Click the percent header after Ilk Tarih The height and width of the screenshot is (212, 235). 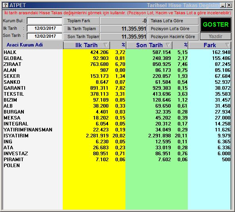coord(123,45)
